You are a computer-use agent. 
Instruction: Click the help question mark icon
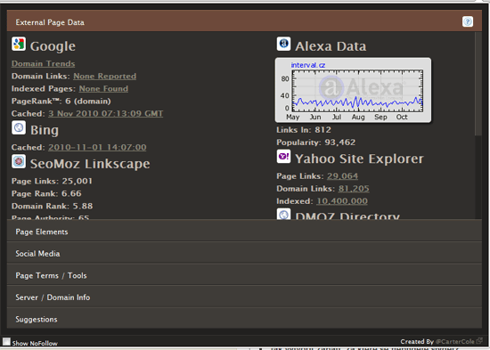pyautogui.click(x=468, y=21)
